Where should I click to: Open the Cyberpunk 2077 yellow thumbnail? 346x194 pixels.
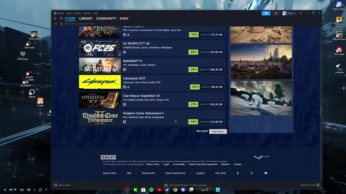click(x=100, y=83)
